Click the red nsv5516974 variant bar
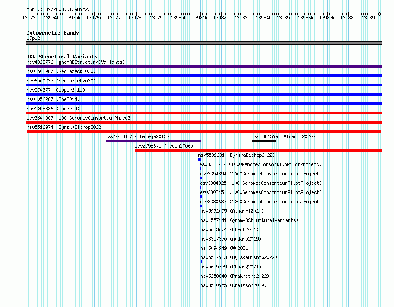Screen dimensions: 394x307 pos(204,132)
